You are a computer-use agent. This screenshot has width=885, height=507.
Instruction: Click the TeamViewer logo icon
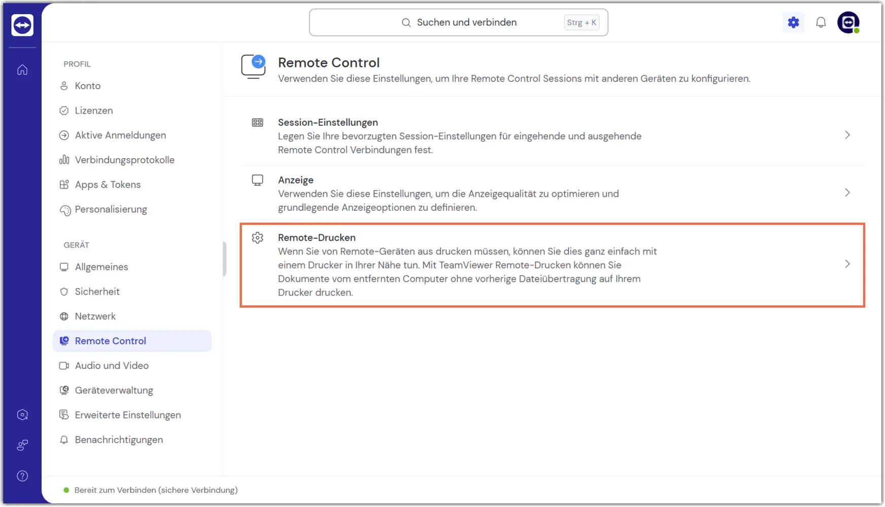click(x=22, y=25)
